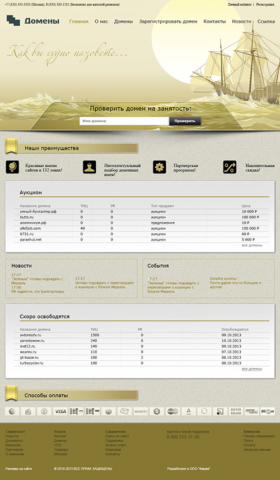Image resolution: width=280 pixels, height=480 pixels.
Task: Open expiring domain inst12.ru
Action: (28, 346)
